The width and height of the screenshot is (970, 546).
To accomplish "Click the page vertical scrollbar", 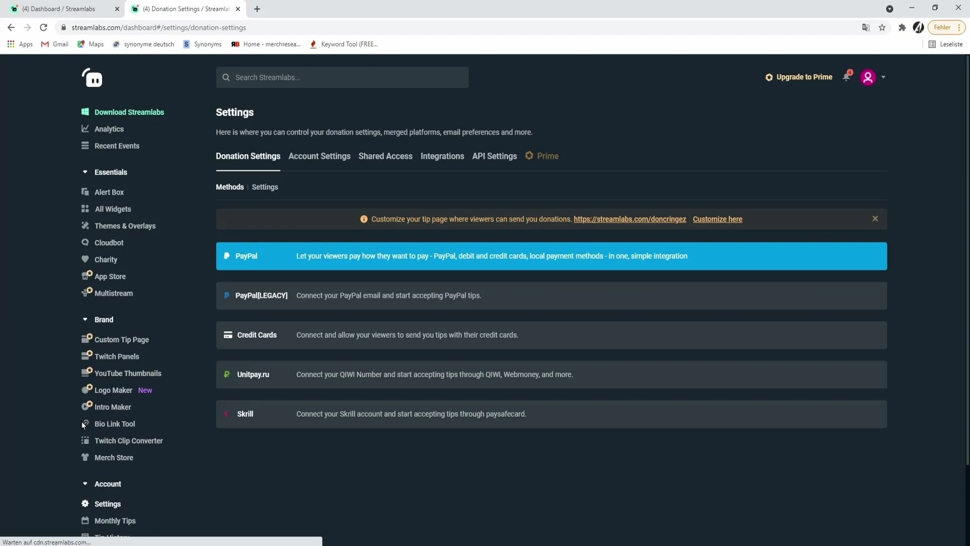I will pyautogui.click(x=967, y=260).
